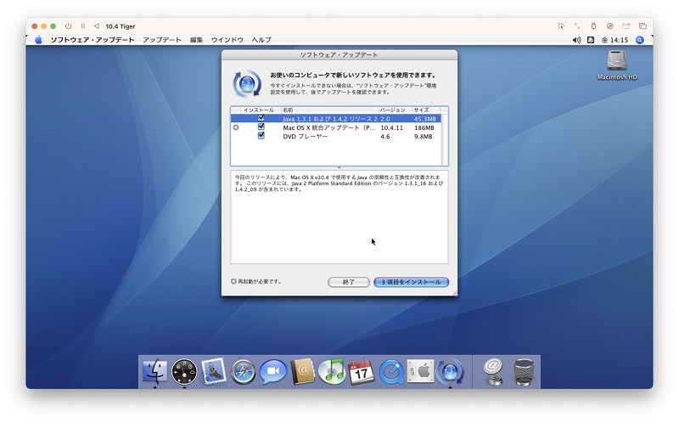The image size is (679, 423).
Task: Pause the 10.4 Tiger virtual machine
Action: (x=82, y=26)
